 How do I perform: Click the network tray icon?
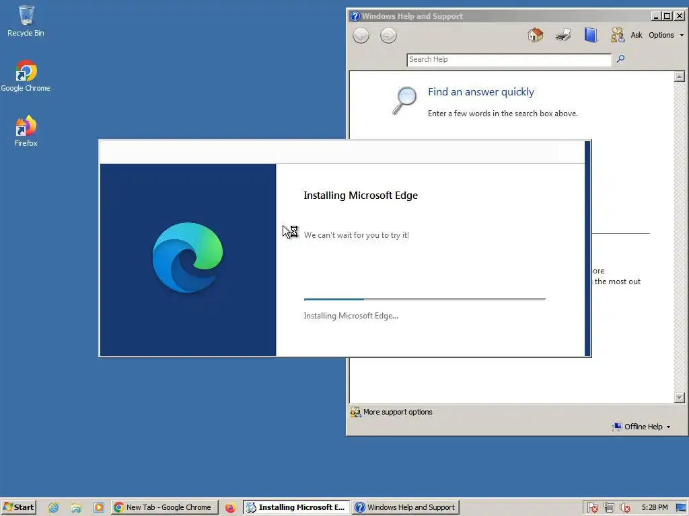pos(608,508)
